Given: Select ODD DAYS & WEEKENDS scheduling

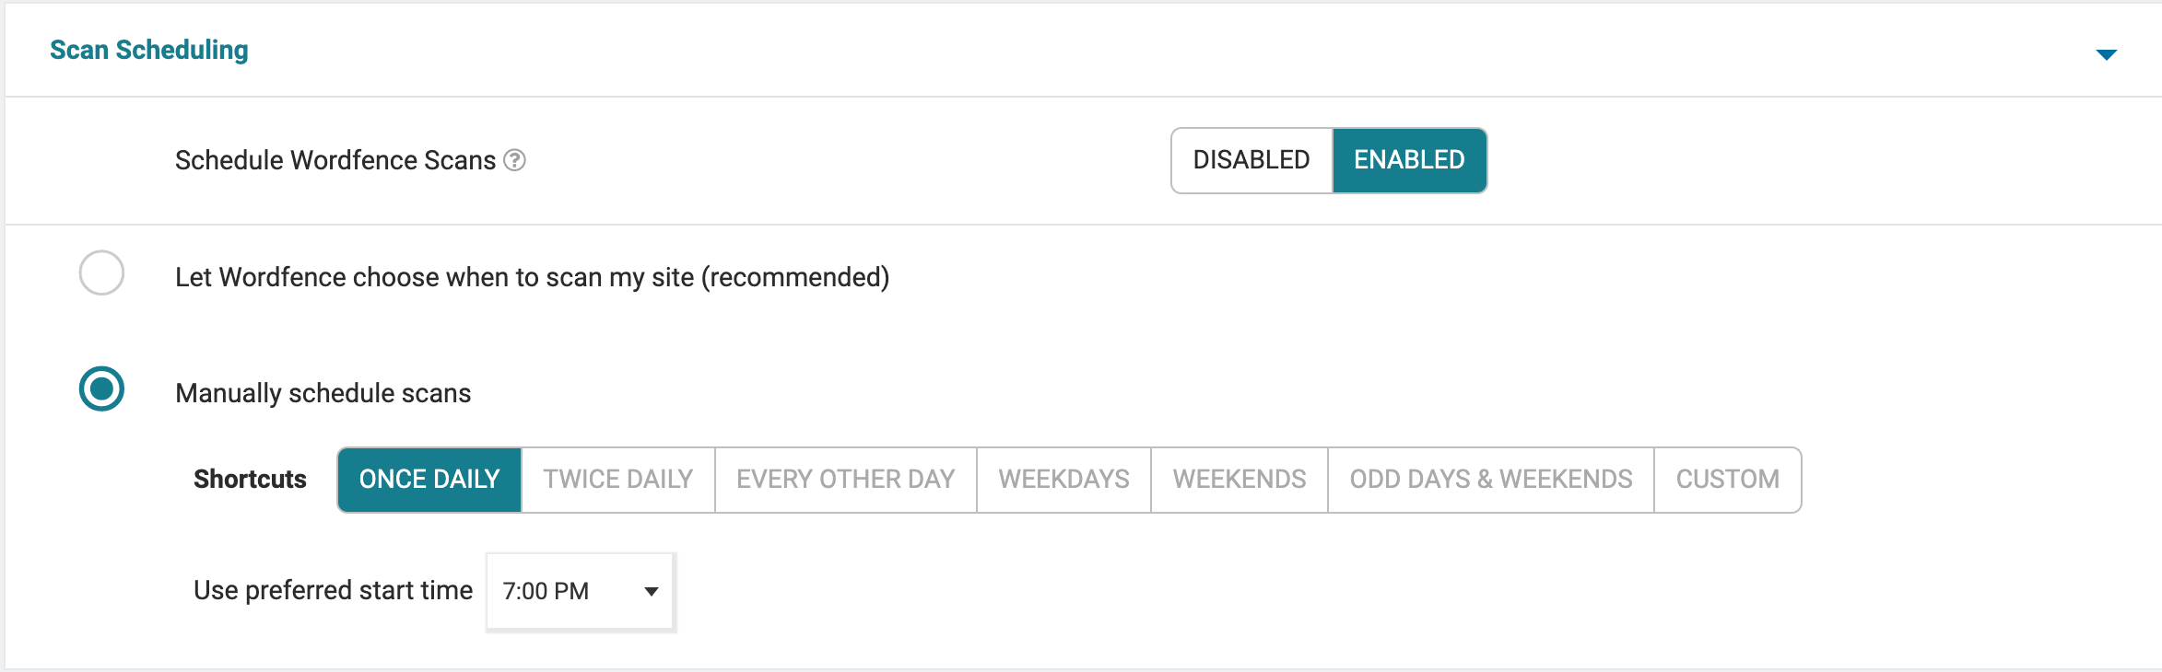Looking at the screenshot, I should click(x=1489, y=479).
